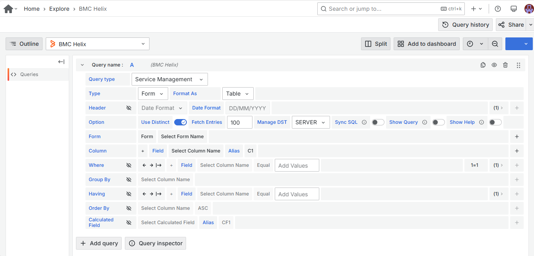Screen dimensions: 534x256
Task: Click arrow-to-bar icon in Where row
Action: coord(159,165)
